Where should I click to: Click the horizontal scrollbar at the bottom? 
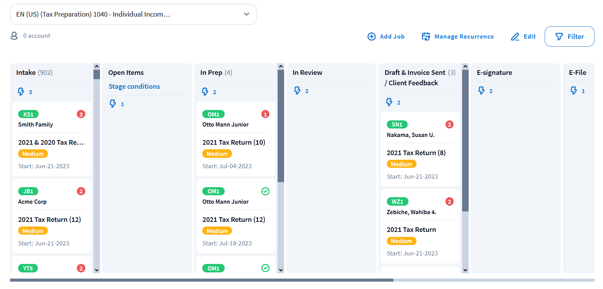click(202, 280)
